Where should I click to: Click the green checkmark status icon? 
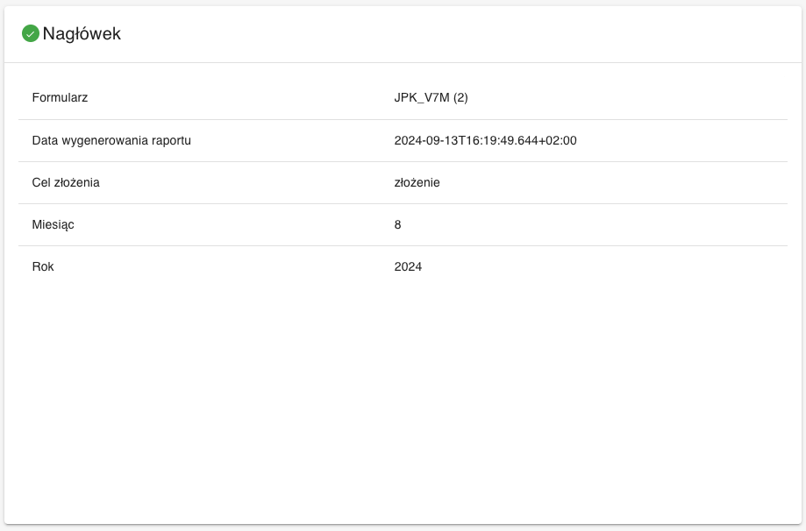[31, 34]
